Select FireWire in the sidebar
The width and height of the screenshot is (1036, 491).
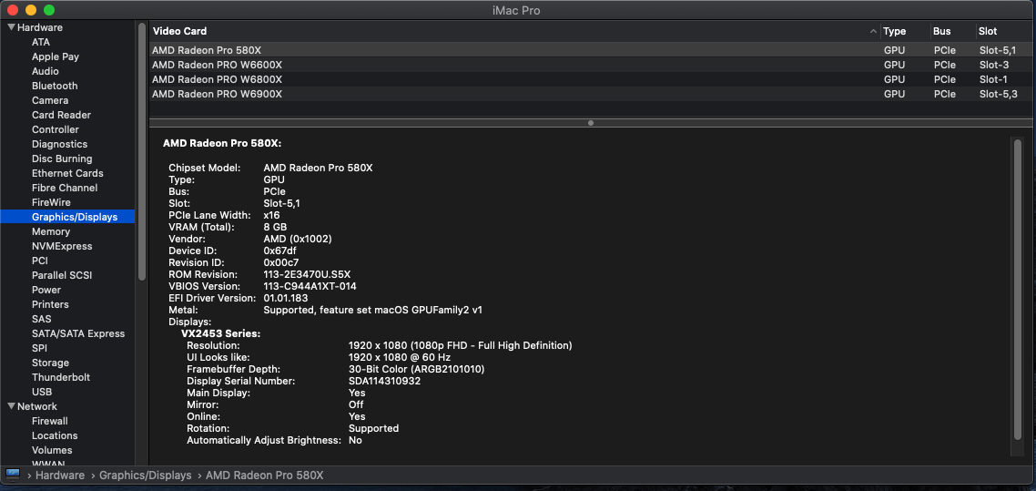click(x=51, y=201)
